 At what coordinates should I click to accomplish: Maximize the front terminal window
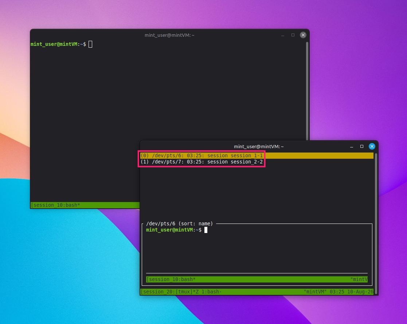click(x=361, y=146)
